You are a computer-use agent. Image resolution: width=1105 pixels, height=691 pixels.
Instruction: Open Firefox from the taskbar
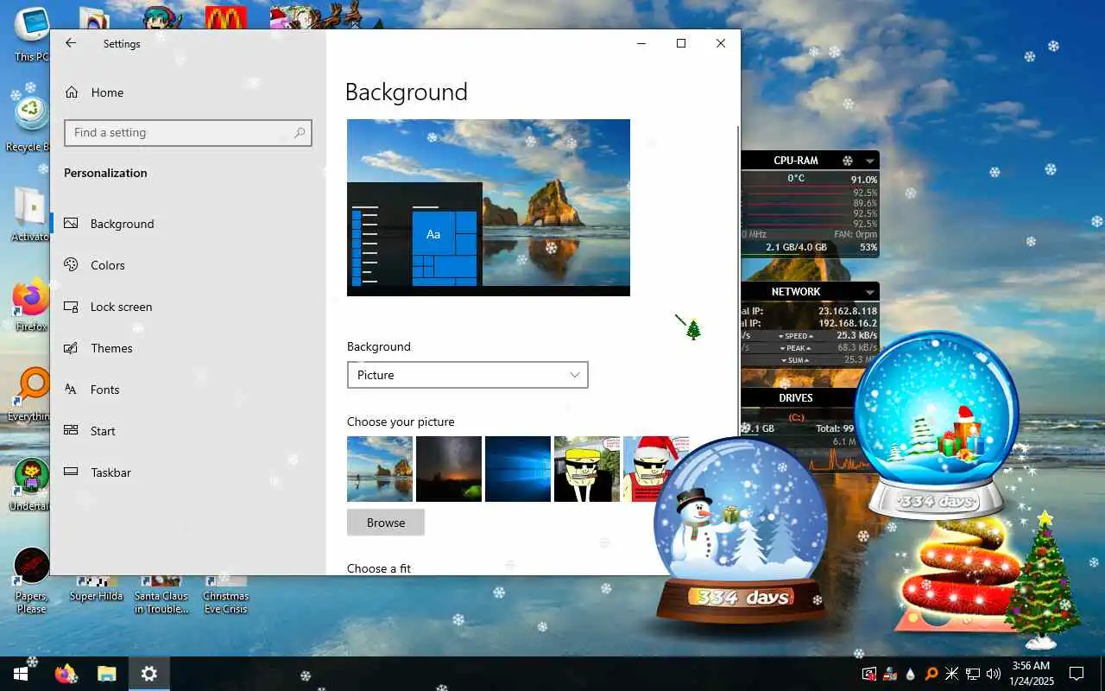pyautogui.click(x=65, y=674)
